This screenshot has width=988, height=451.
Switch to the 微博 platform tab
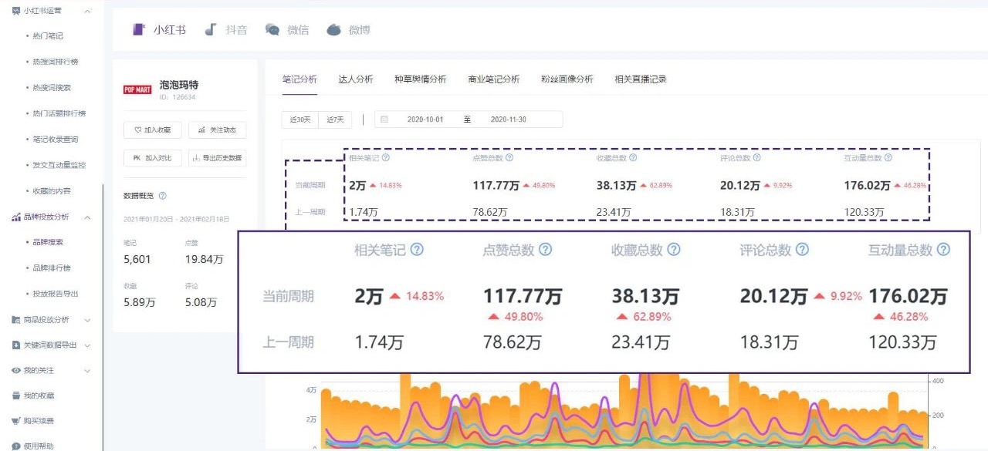click(x=349, y=30)
